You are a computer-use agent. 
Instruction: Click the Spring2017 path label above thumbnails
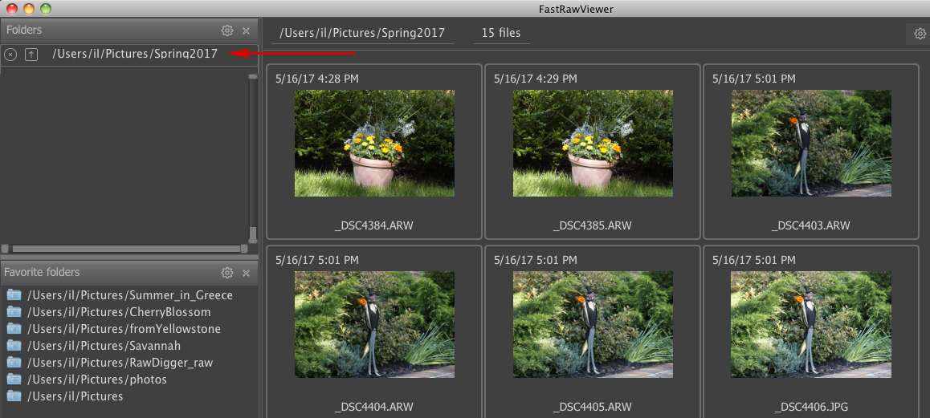point(361,34)
